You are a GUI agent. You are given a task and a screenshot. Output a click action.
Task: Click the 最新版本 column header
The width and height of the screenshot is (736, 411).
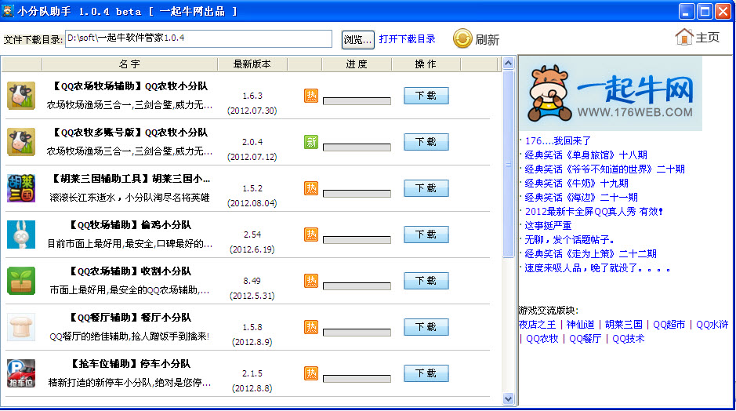252,64
